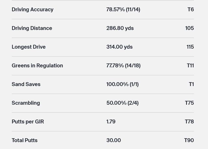This screenshot has width=208, height=149.
Task: Click the 115 rank for Longest Drive
Action: (x=190, y=47)
